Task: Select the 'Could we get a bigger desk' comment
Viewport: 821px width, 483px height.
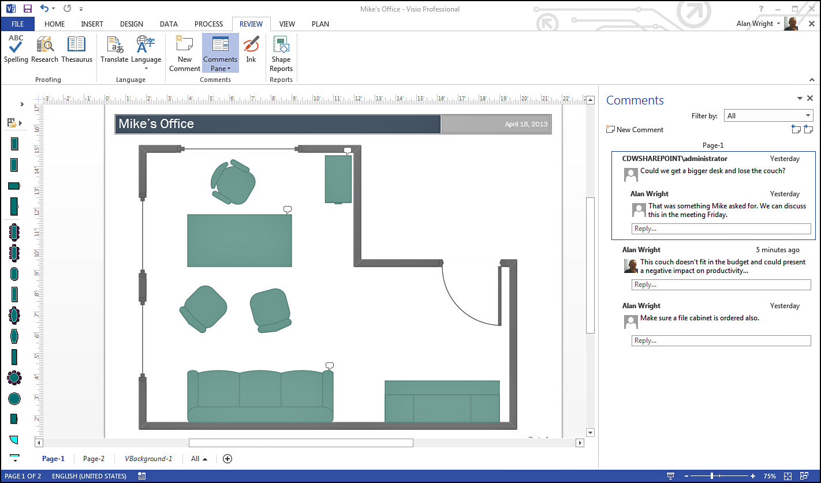Action: 712,171
